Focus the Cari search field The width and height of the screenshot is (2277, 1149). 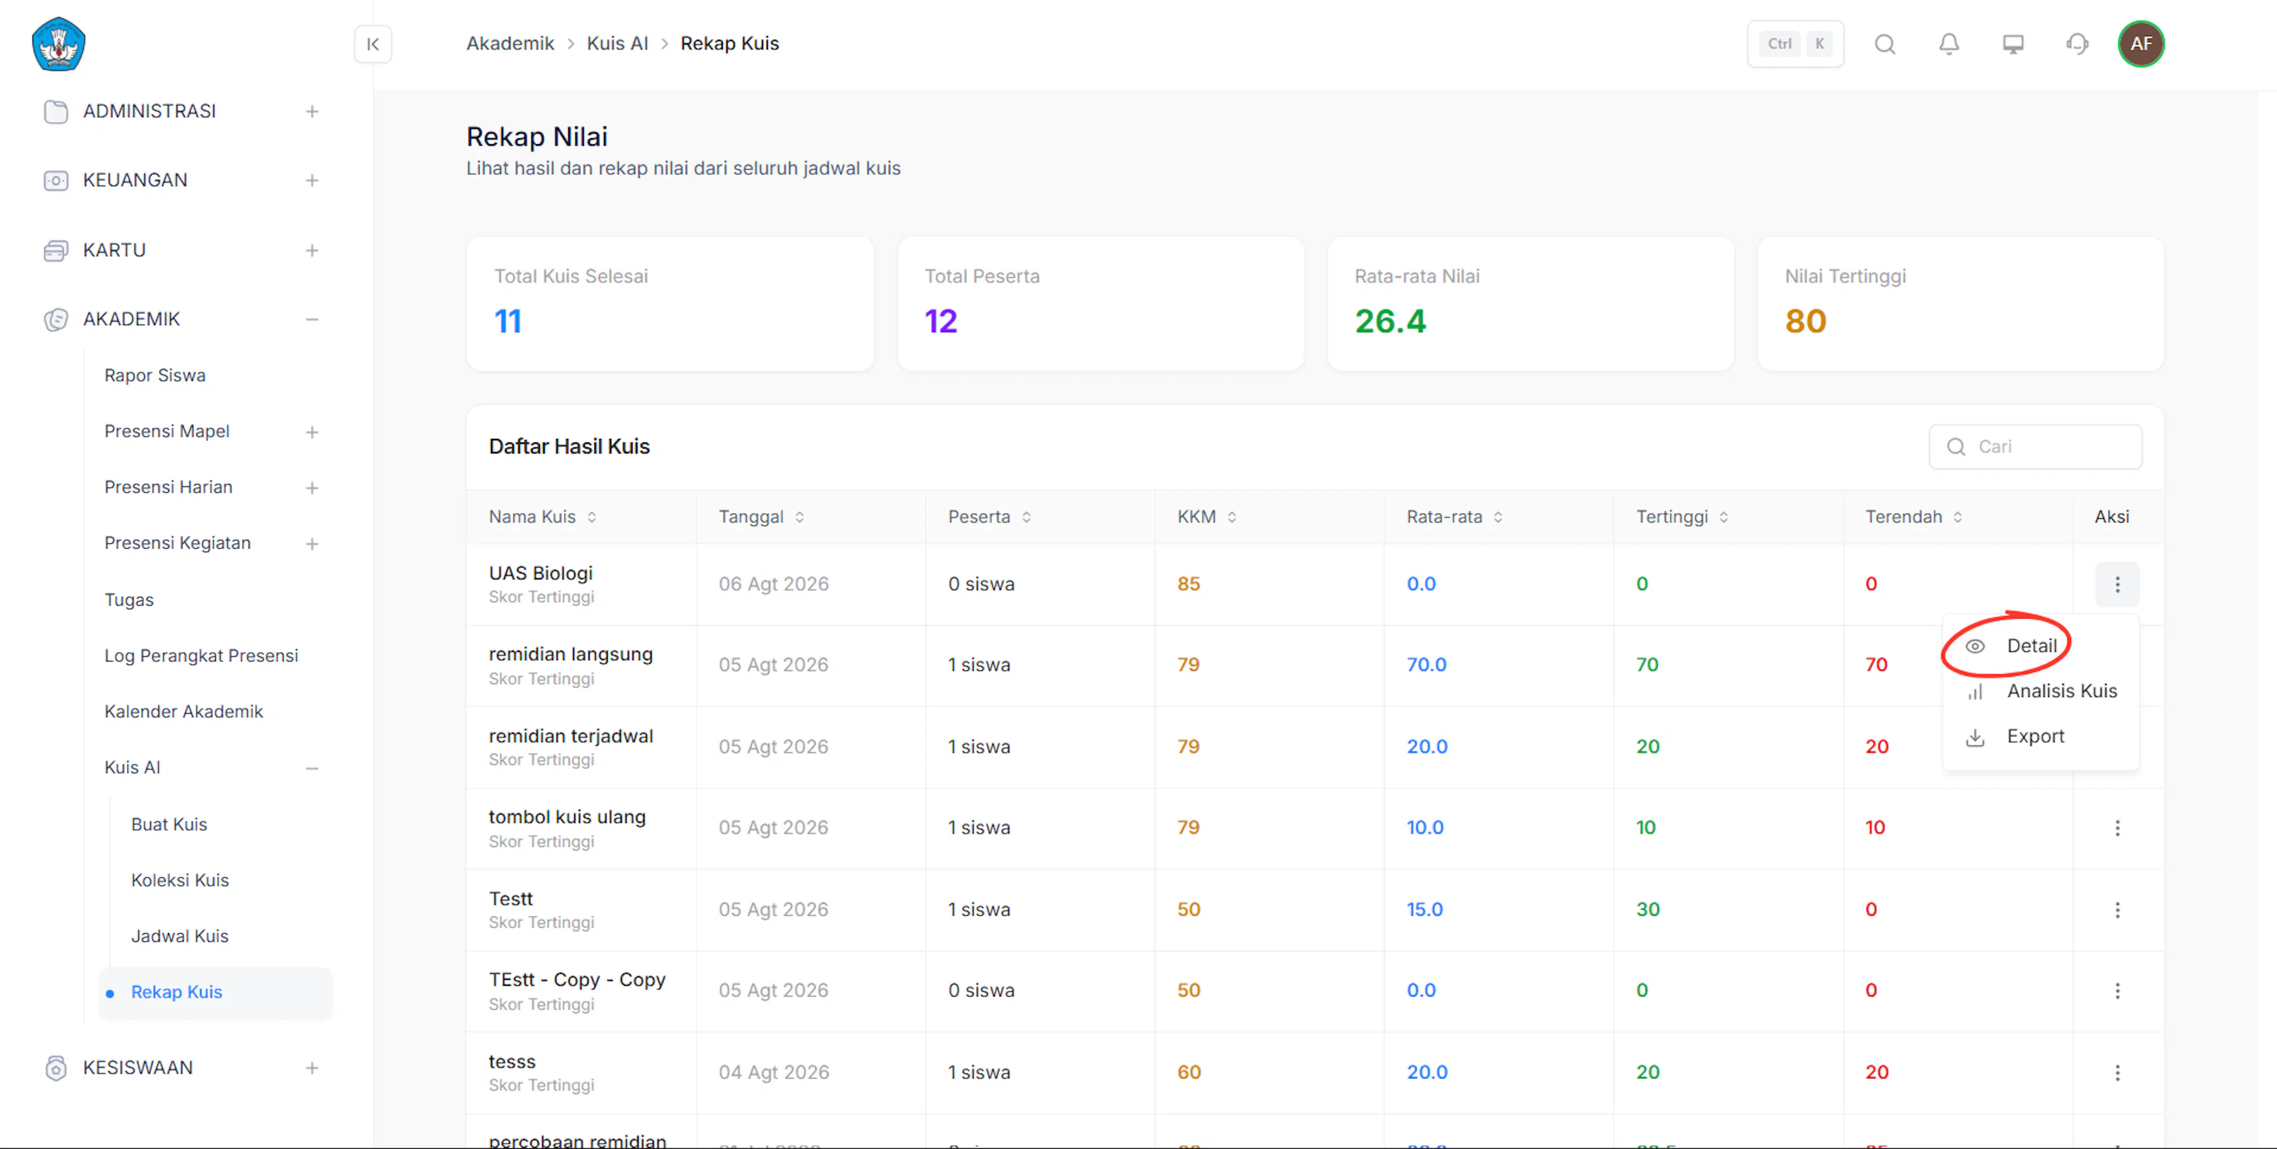tap(2035, 447)
